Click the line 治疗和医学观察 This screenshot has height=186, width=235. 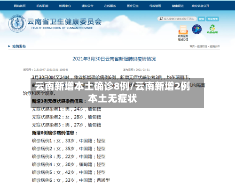pyautogui.click(x=39, y=93)
